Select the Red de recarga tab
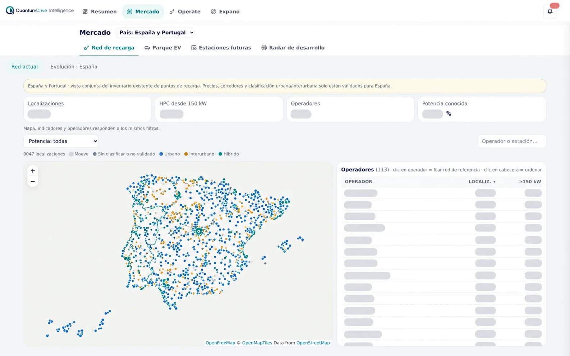The height and width of the screenshot is (356, 570). pyautogui.click(x=109, y=48)
